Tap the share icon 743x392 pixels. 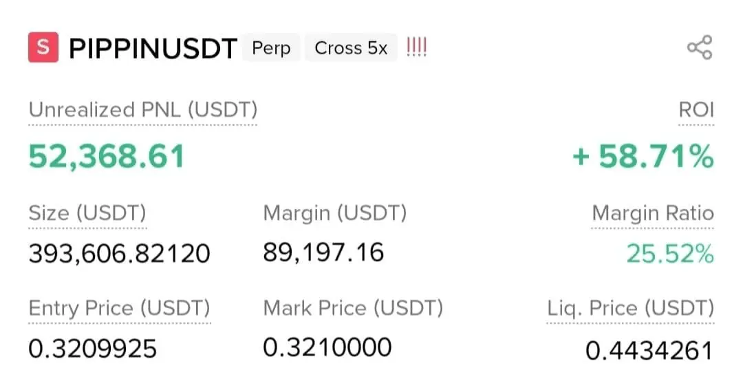699,48
